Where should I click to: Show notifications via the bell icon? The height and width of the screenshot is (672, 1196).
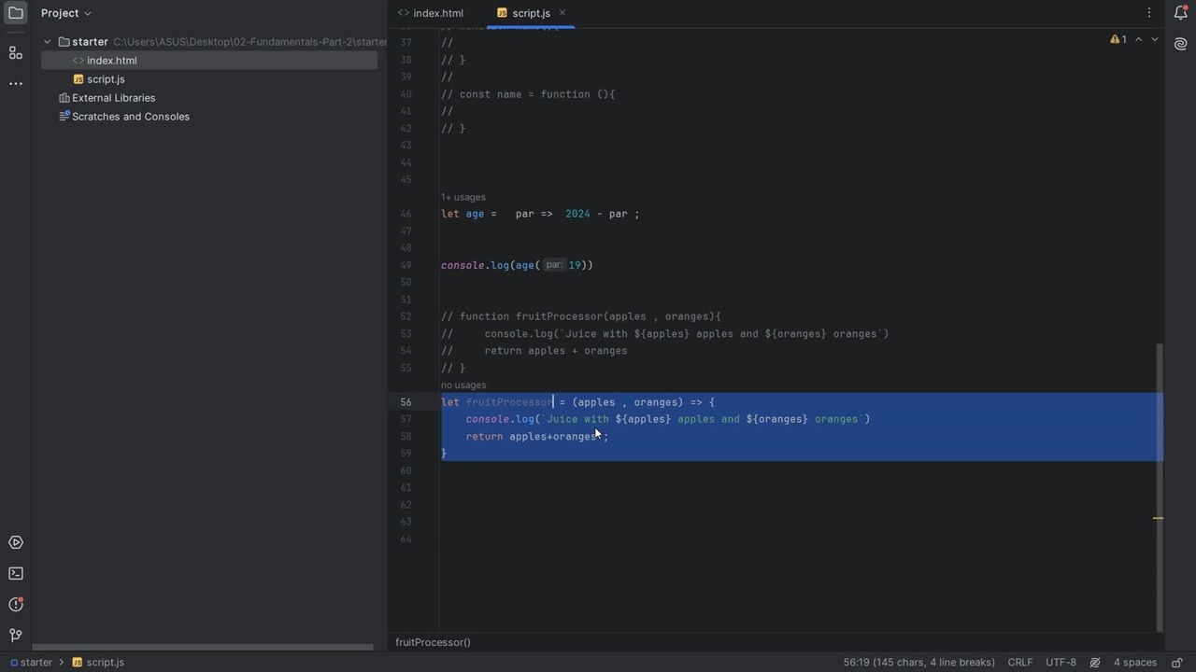click(x=1180, y=13)
